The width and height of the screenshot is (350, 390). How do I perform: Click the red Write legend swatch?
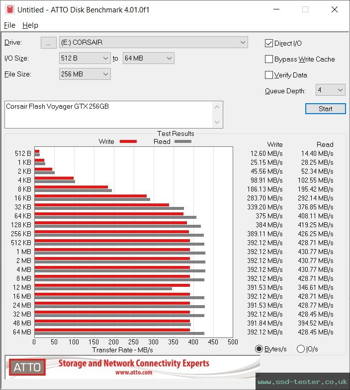pos(128,141)
